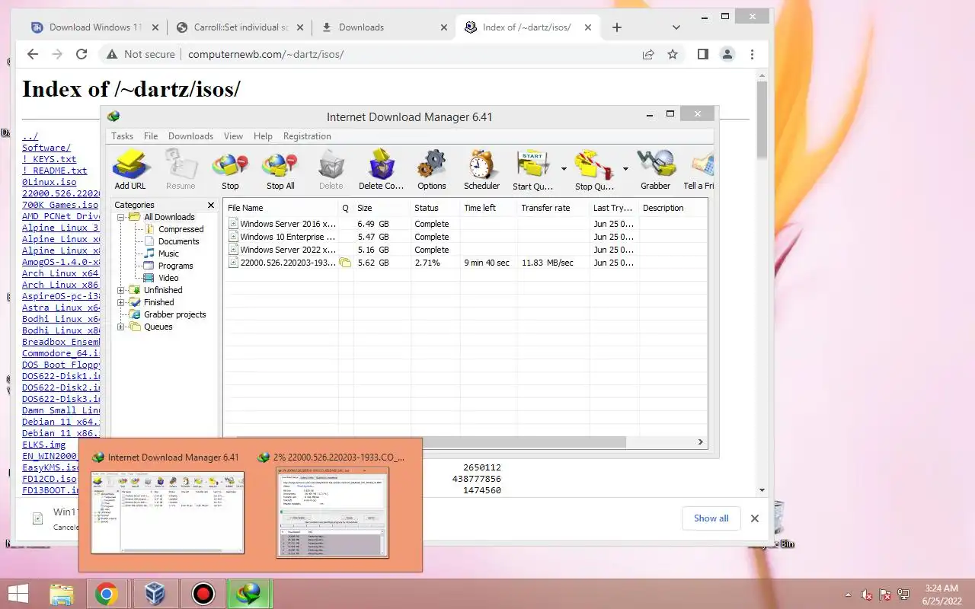Sort by the Transfer rate column header
Image resolution: width=975 pixels, height=609 pixels.
pyautogui.click(x=553, y=208)
